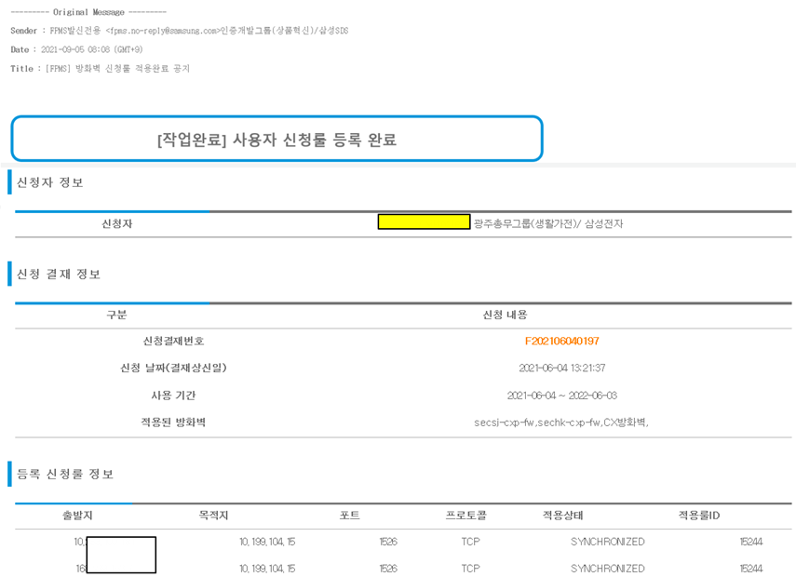The height and width of the screenshot is (577, 796).
Task: Select the period '2021-06-04 ~ 2022-06-03'
Action: click(x=562, y=396)
